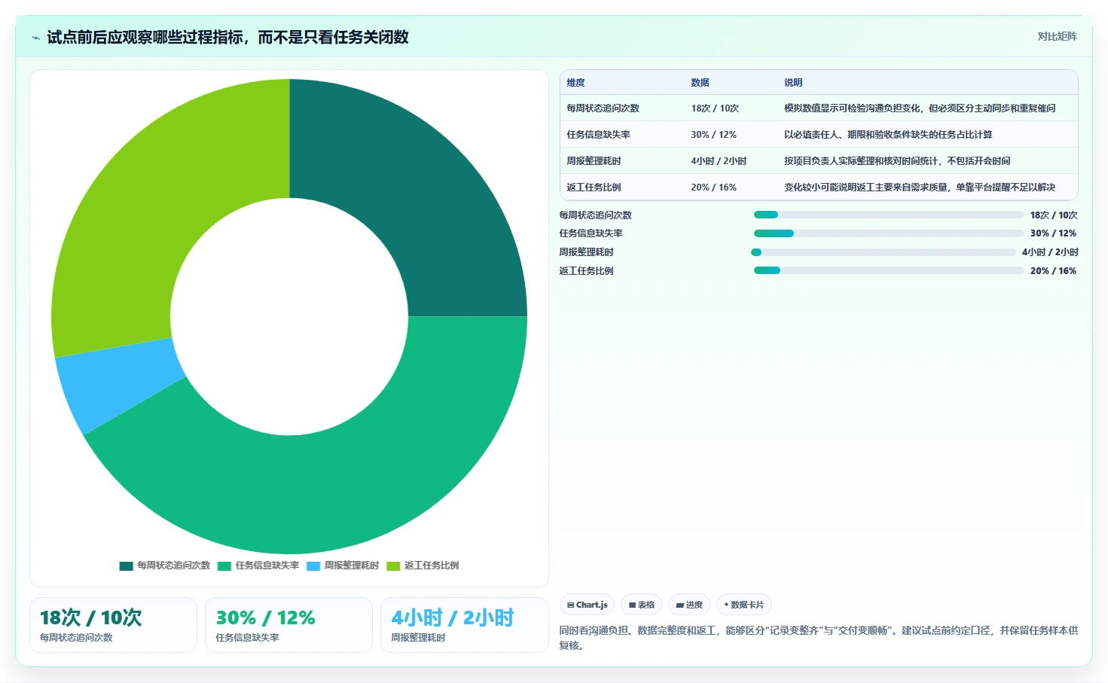Select table cell 周报整理耗时

(x=594, y=161)
